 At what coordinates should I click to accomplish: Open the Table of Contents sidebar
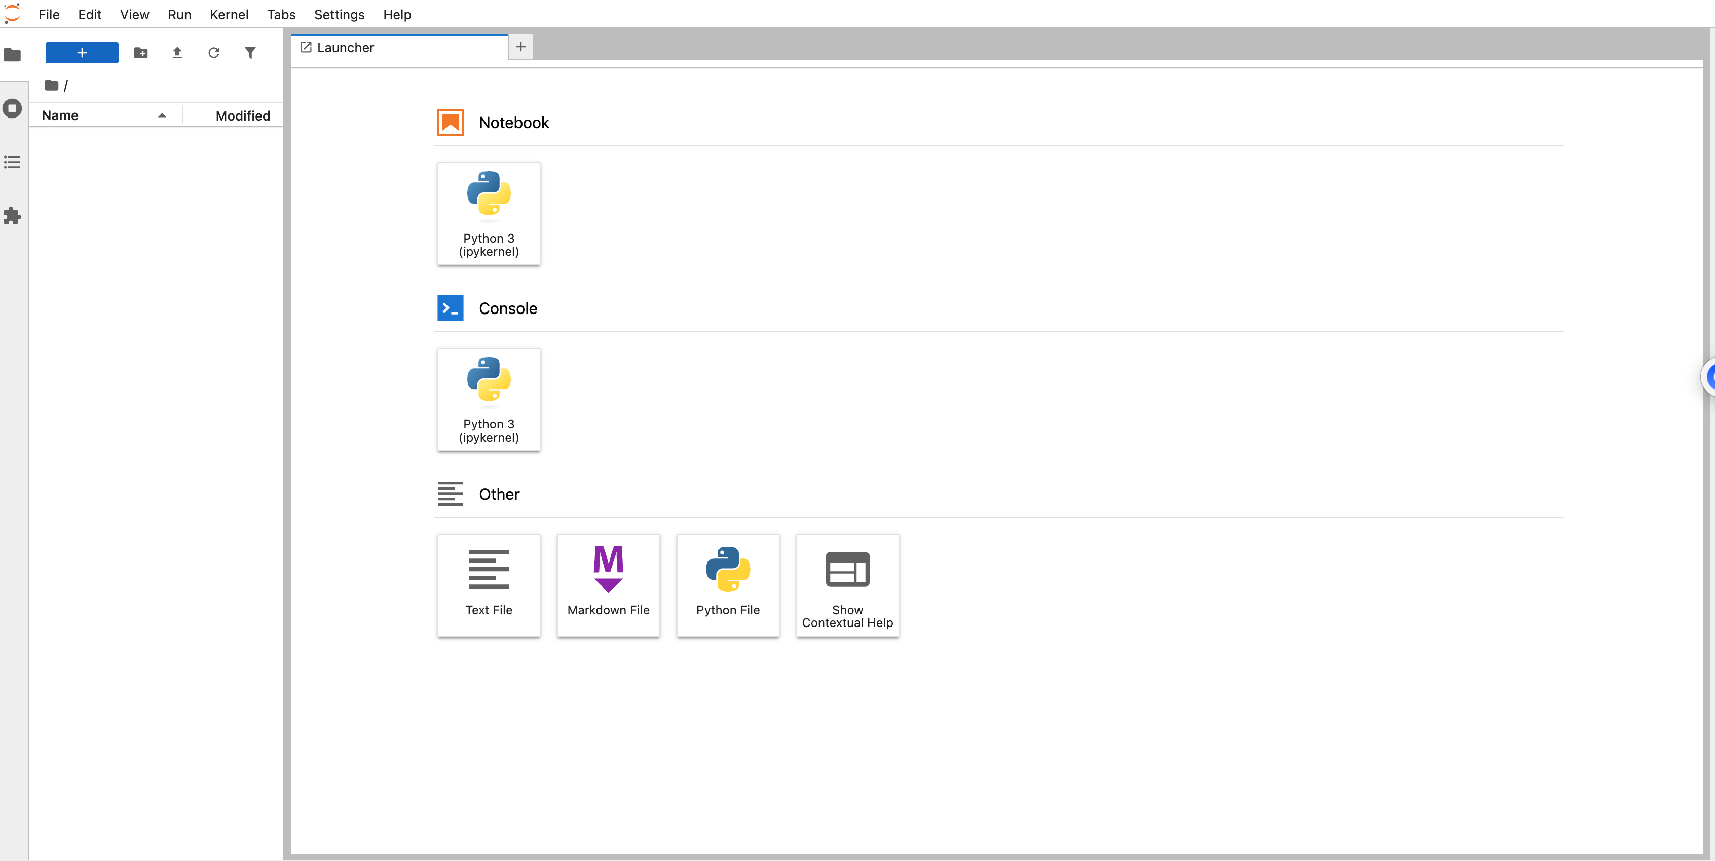pyautogui.click(x=13, y=163)
